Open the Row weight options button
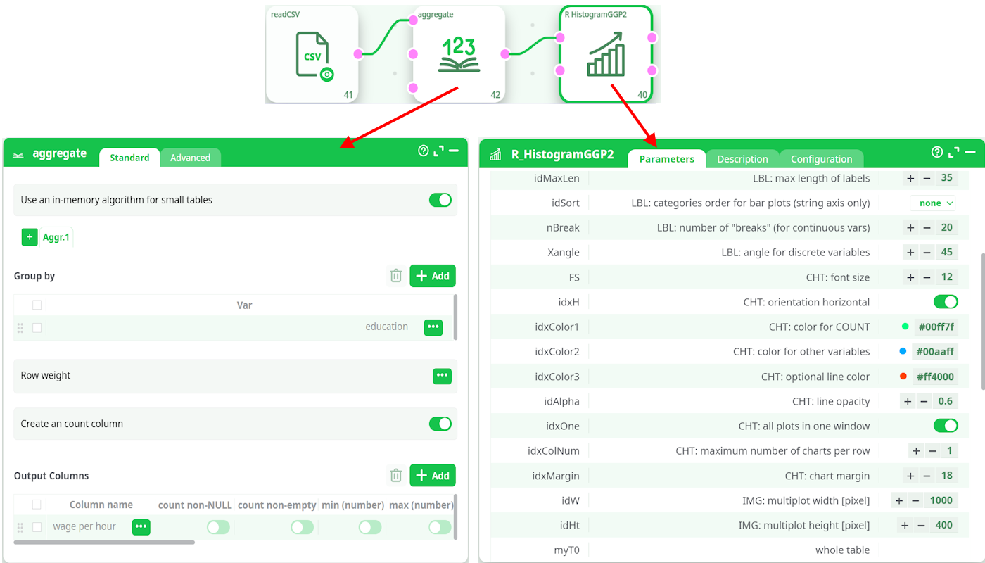Viewport: 985px width, 563px height. 442,376
